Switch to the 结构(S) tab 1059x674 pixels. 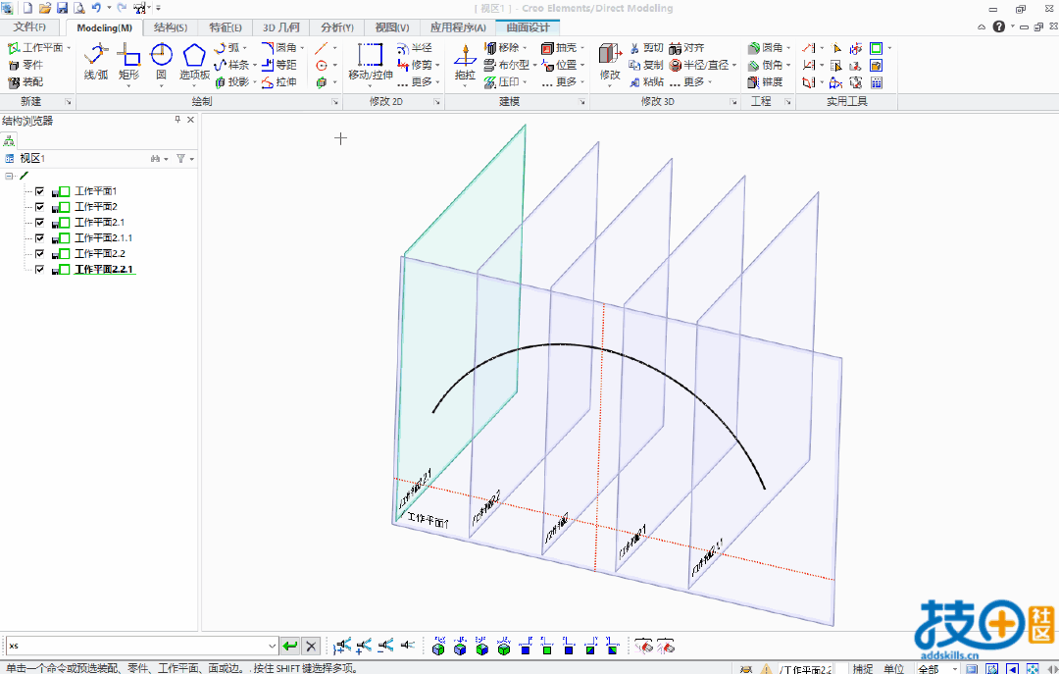click(171, 27)
